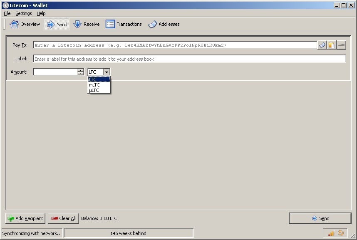Select mLTC from the unit list

[x=95, y=84]
